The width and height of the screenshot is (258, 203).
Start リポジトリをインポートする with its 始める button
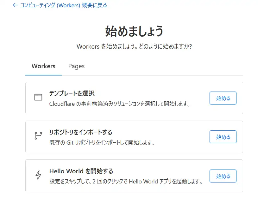pos(223,137)
